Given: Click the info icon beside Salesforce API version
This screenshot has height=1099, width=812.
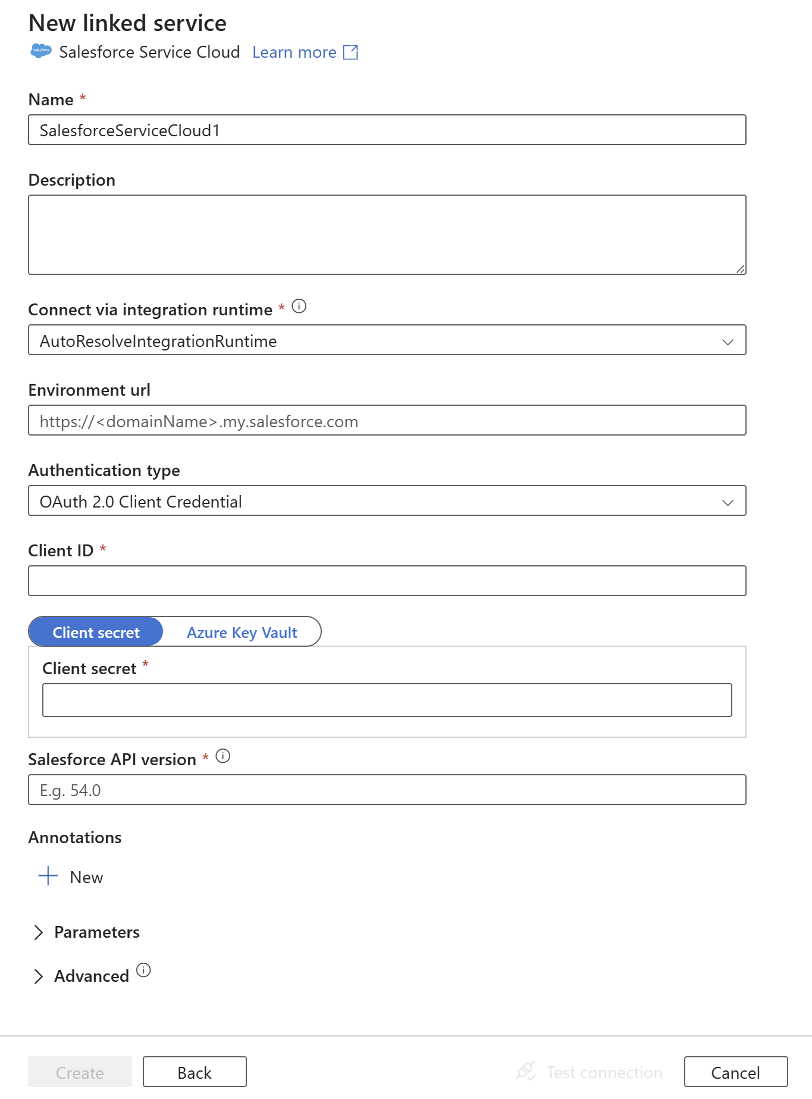Looking at the screenshot, I should click(x=223, y=757).
